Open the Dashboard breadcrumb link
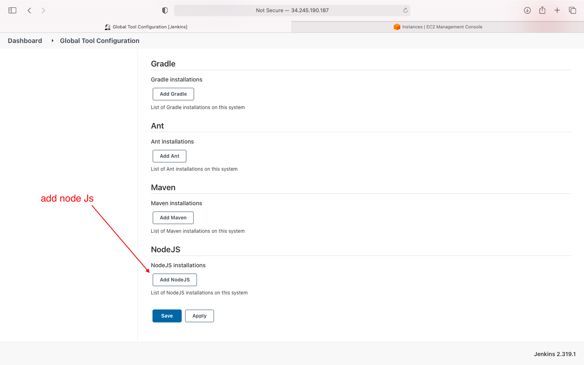This screenshot has width=584, height=365. pyautogui.click(x=25, y=41)
